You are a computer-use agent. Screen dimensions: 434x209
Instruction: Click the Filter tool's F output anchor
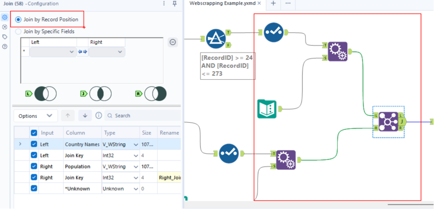(x=229, y=45)
